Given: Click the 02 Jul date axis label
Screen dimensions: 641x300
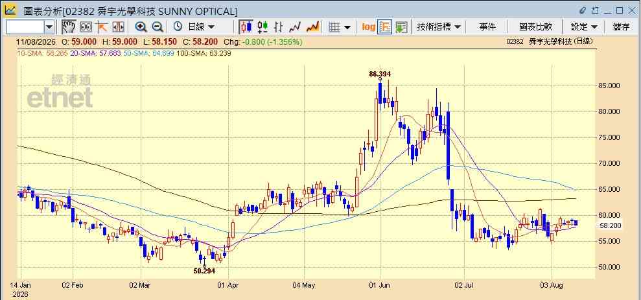Looking at the screenshot, I should click(x=464, y=284).
